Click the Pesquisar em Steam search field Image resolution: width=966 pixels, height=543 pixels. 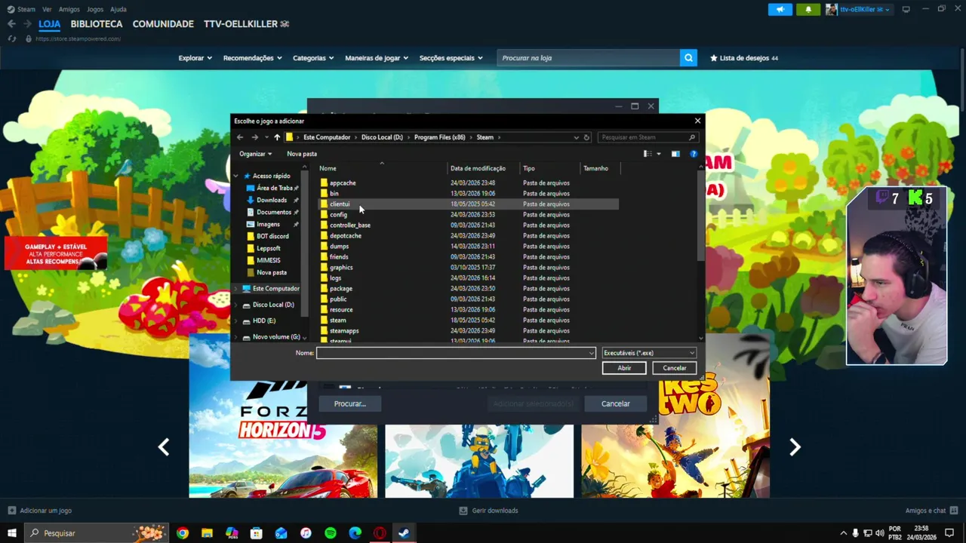point(648,137)
